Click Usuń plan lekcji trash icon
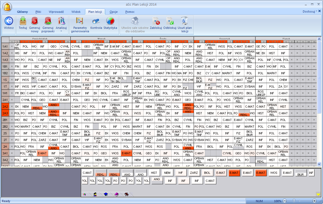 click(x=184, y=21)
